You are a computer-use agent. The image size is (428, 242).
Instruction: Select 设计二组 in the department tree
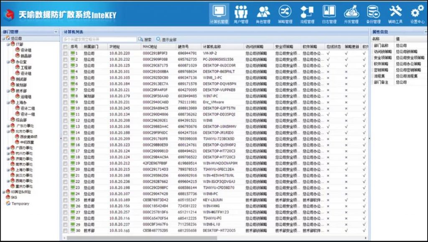point(28,108)
